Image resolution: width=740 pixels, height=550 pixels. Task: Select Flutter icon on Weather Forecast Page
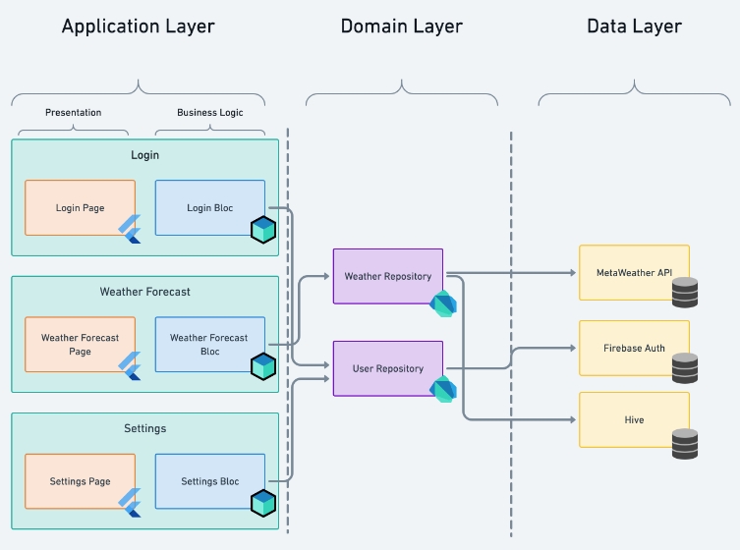click(x=130, y=365)
